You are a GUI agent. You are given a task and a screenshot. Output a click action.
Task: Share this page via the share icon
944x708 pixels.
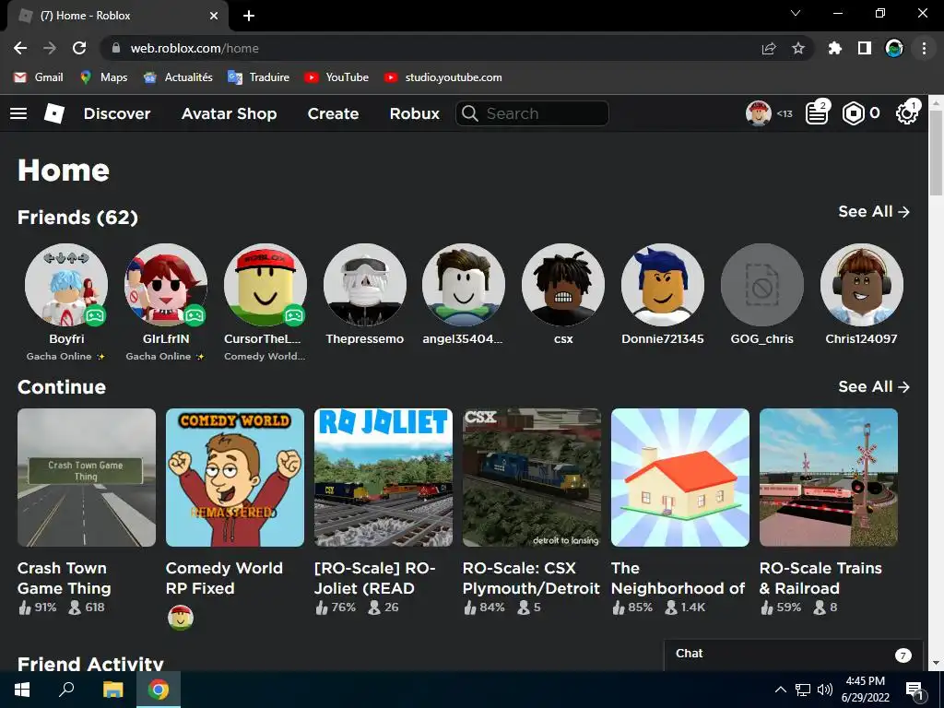coord(769,48)
